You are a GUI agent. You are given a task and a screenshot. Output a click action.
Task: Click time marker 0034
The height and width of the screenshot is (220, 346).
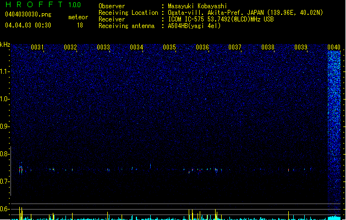point(136,47)
